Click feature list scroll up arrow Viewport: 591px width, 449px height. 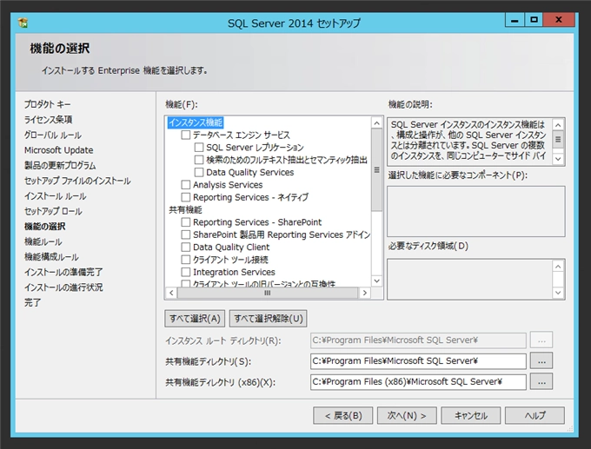coord(376,122)
